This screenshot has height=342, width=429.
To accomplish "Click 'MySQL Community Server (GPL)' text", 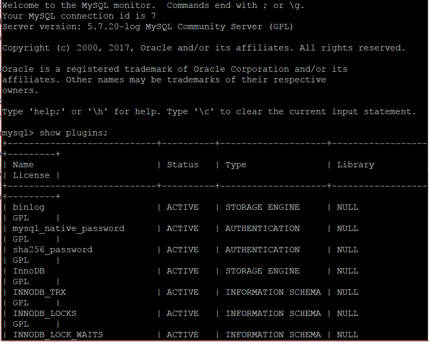I will [219, 27].
